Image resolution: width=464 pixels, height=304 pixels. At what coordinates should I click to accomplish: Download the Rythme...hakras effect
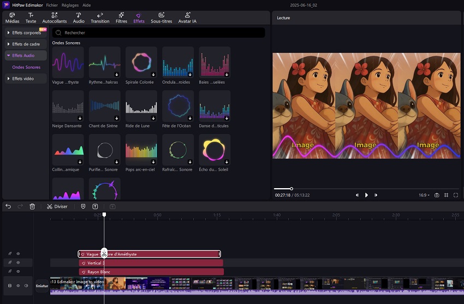point(117,74)
